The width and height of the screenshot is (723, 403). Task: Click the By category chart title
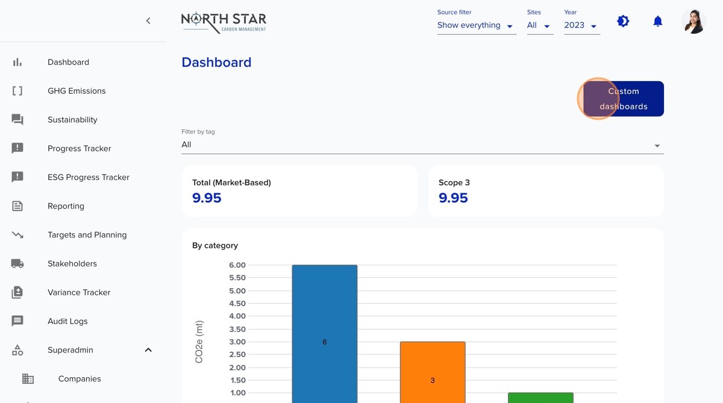pyautogui.click(x=215, y=245)
